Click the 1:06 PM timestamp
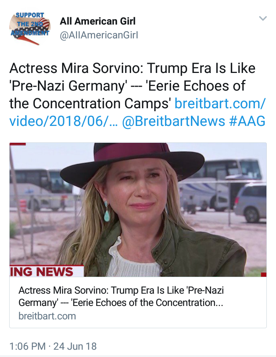Screen dimensions: 276x357 [27, 346]
